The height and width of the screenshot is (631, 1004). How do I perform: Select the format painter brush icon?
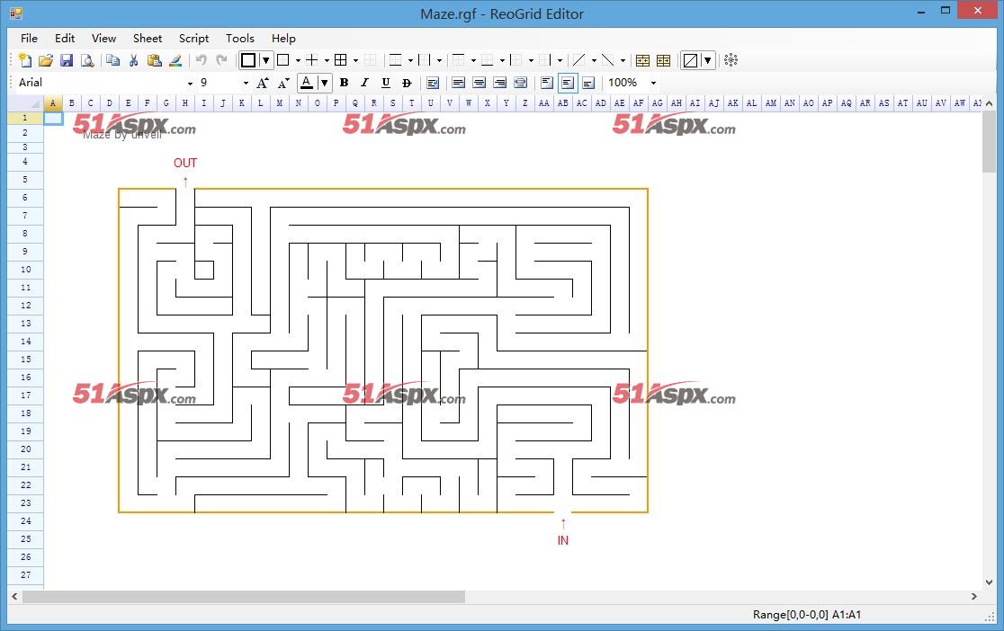[175, 60]
